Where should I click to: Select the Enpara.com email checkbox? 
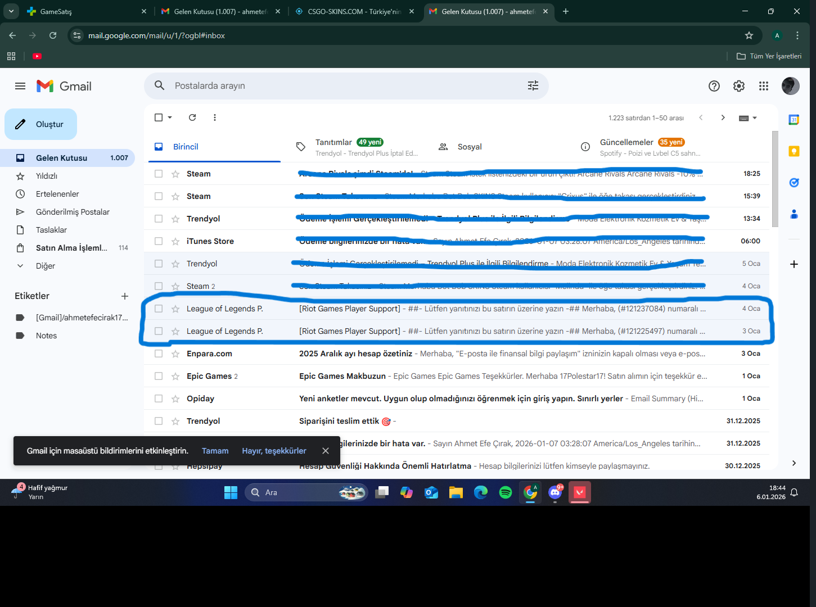pos(159,354)
